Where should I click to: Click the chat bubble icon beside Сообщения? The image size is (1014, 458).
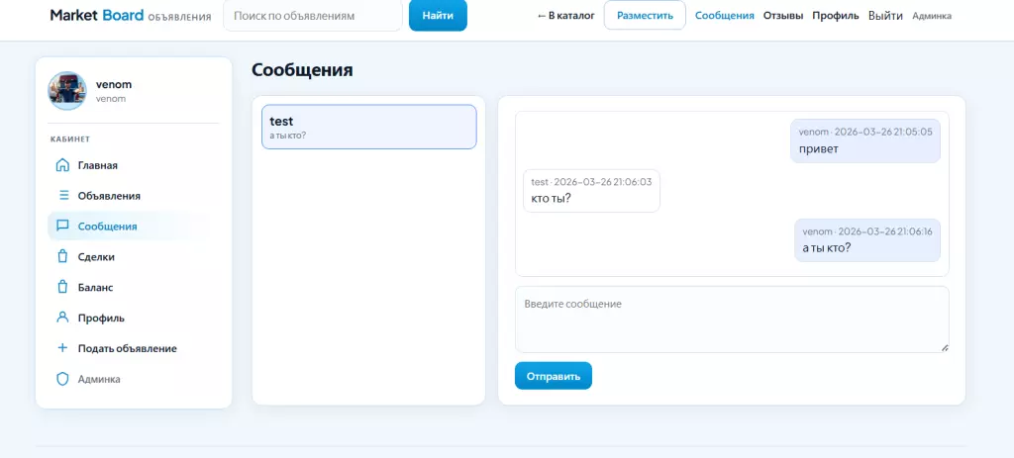click(63, 227)
